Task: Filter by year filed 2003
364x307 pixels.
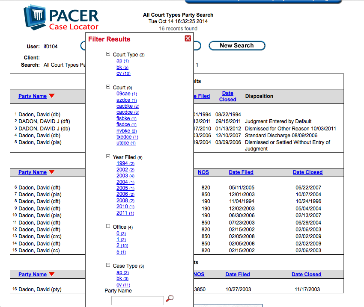Action: tap(125, 176)
